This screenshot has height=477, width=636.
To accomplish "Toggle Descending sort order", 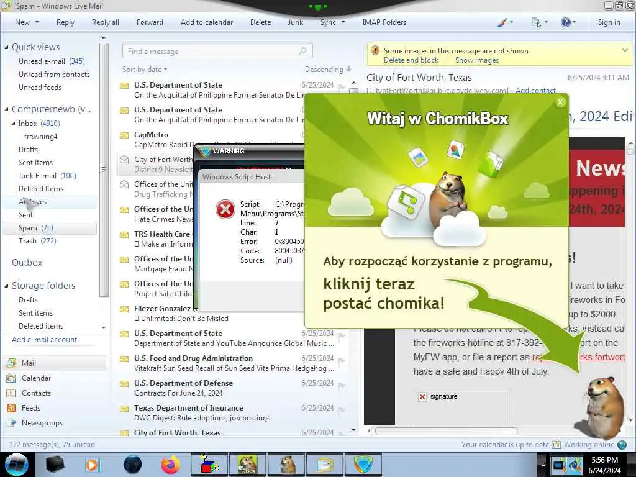I will 328,70.
